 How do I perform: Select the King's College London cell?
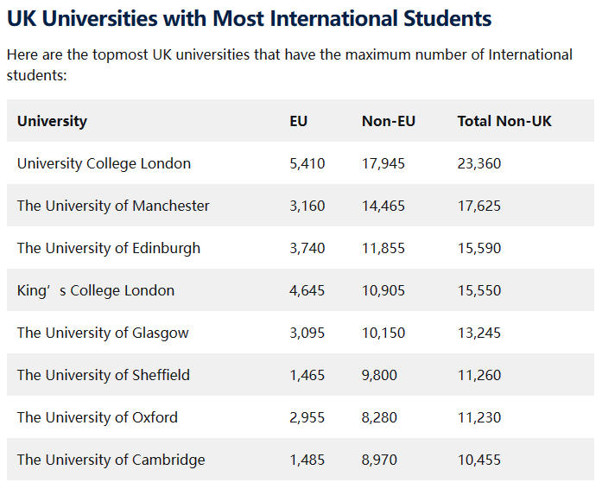tap(95, 290)
